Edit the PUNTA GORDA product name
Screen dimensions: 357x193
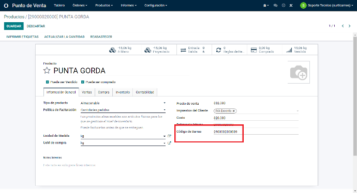(121, 71)
